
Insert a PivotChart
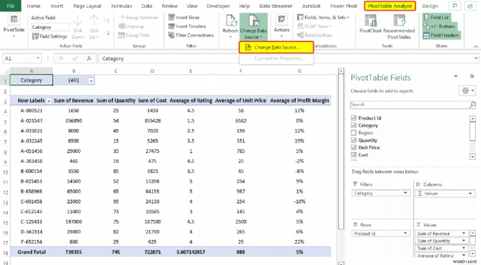click(x=370, y=24)
